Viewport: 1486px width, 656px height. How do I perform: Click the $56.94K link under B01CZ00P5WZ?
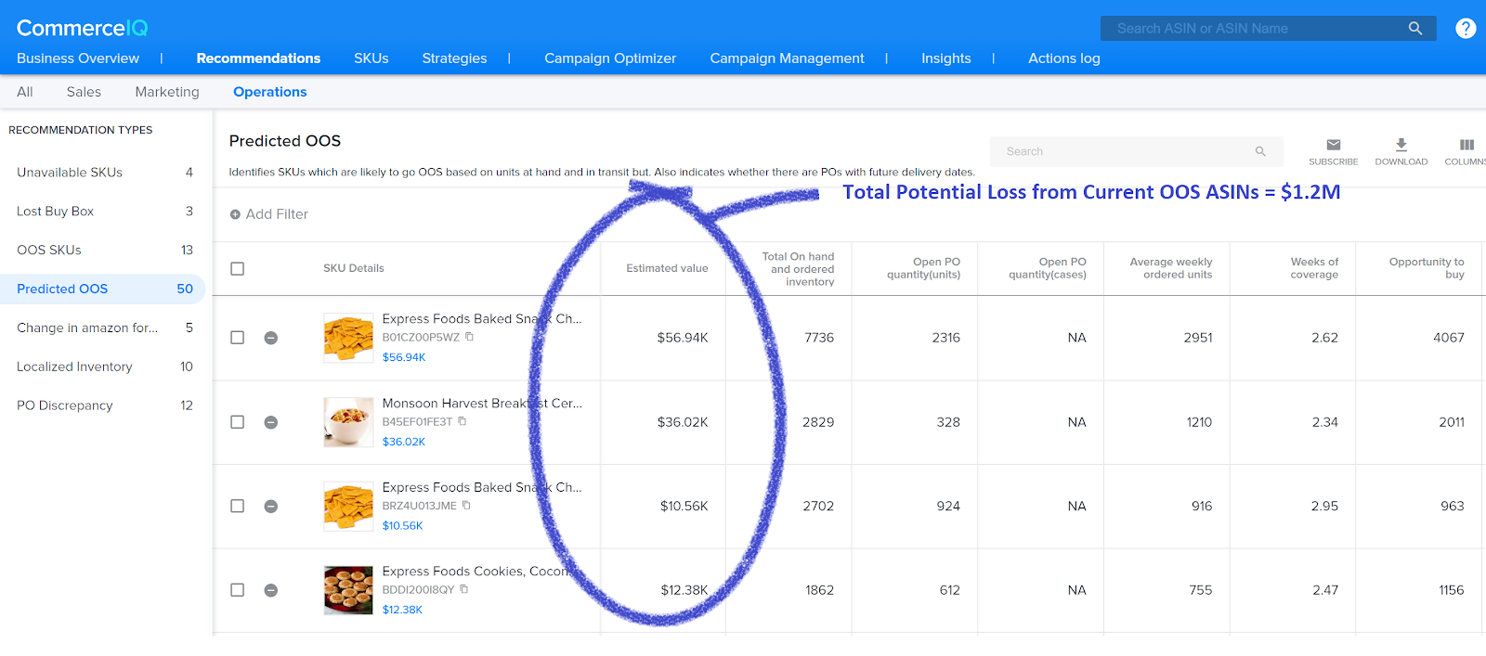pos(404,357)
